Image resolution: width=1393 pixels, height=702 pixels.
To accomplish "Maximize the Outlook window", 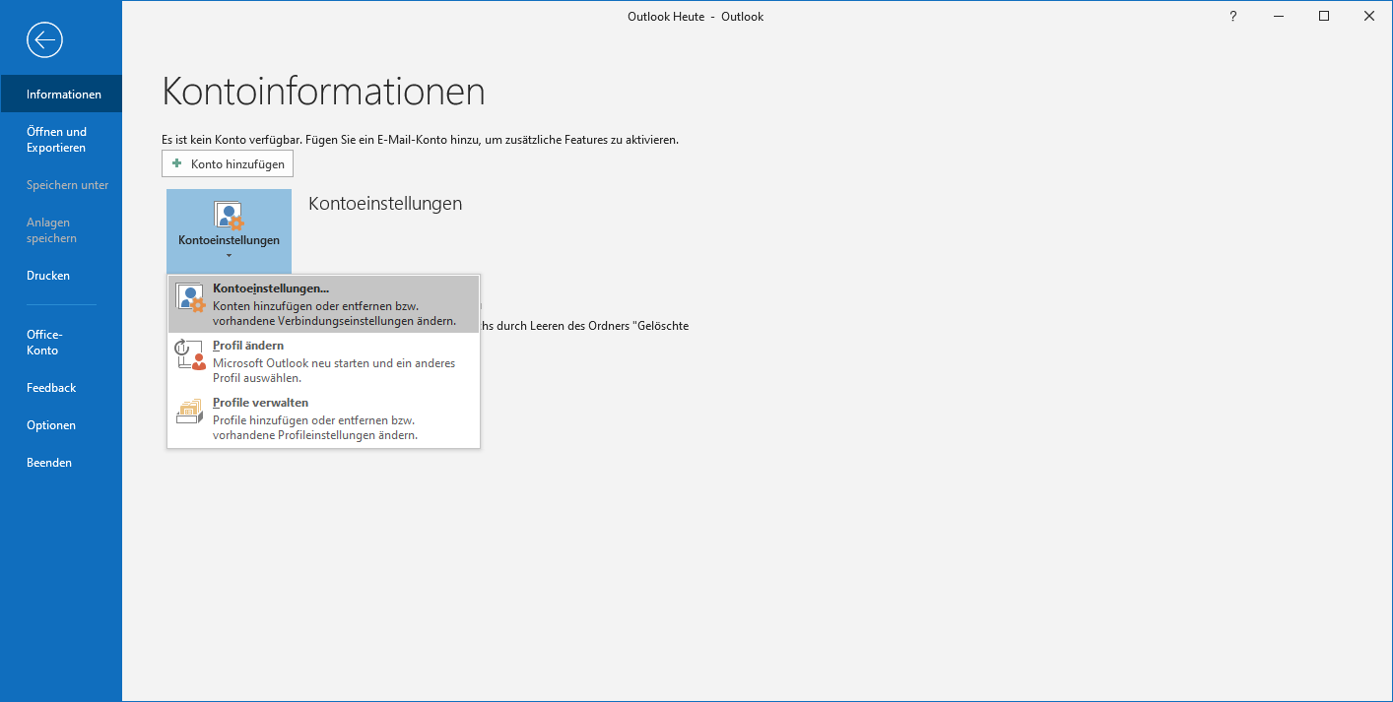I will 1324,17.
